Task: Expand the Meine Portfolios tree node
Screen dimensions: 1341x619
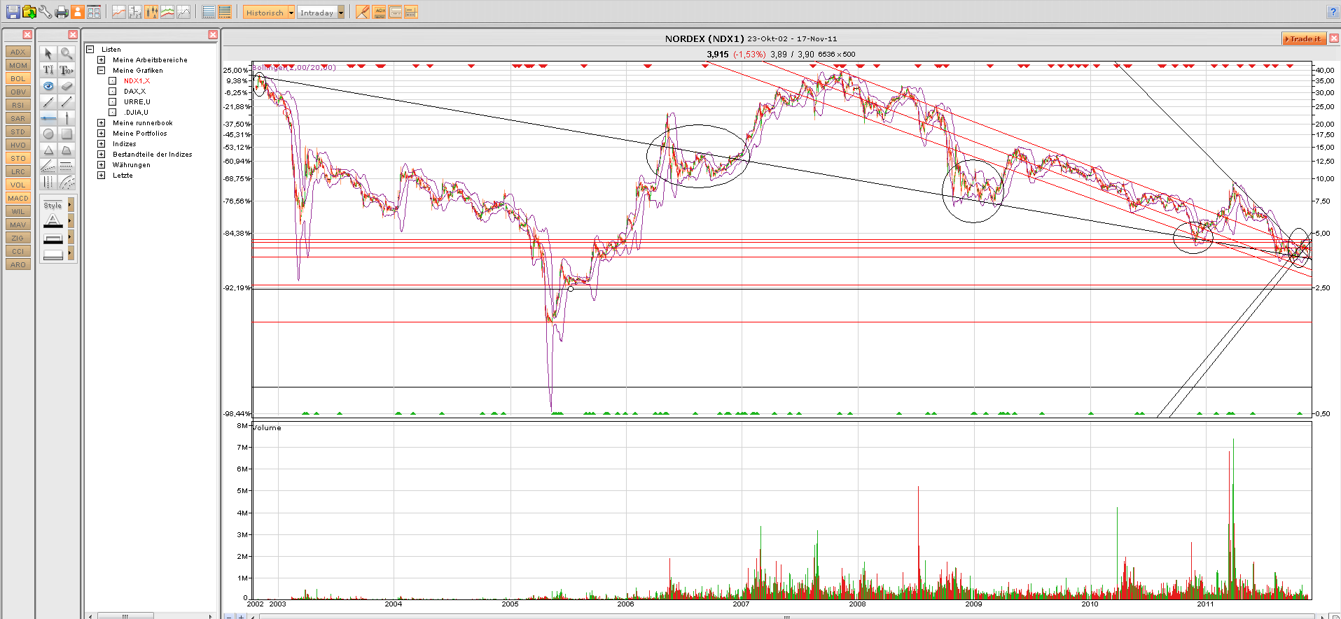Action: (102, 134)
